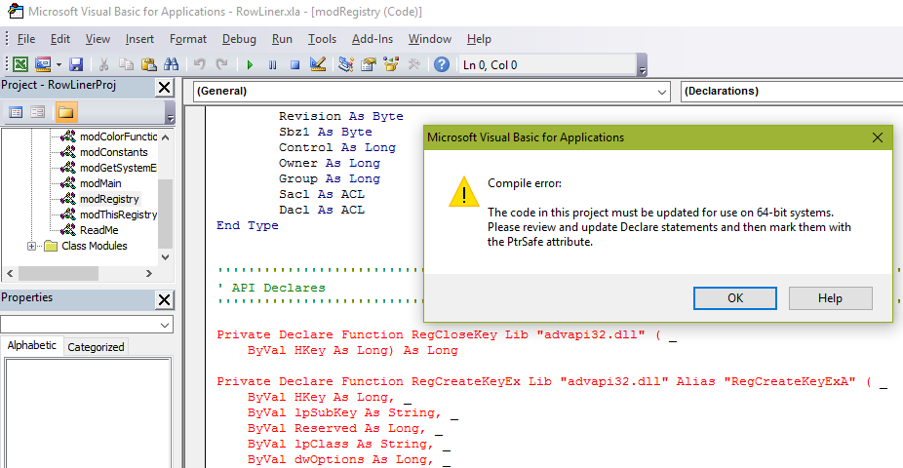
Task: Close the Project - RowLinerProj panel
Action: (164, 88)
